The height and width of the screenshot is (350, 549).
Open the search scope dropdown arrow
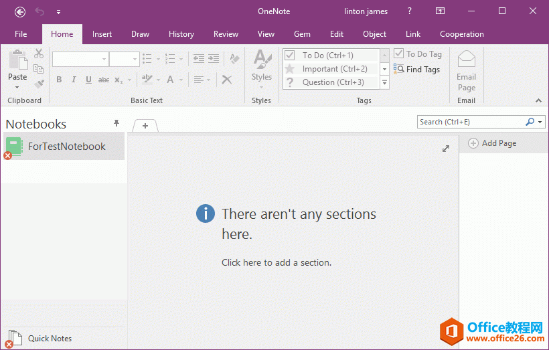540,122
